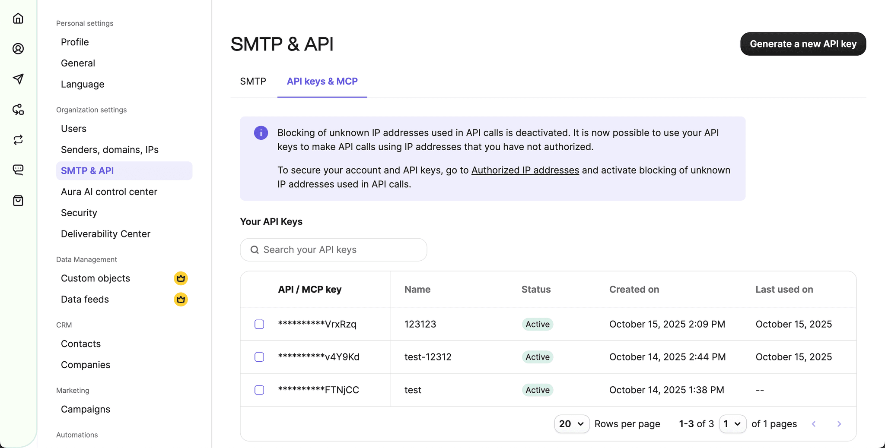Image resolution: width=885 pixels, height=448 pixels.
Task: Check the test-12312 API key row
Action: 259,357
